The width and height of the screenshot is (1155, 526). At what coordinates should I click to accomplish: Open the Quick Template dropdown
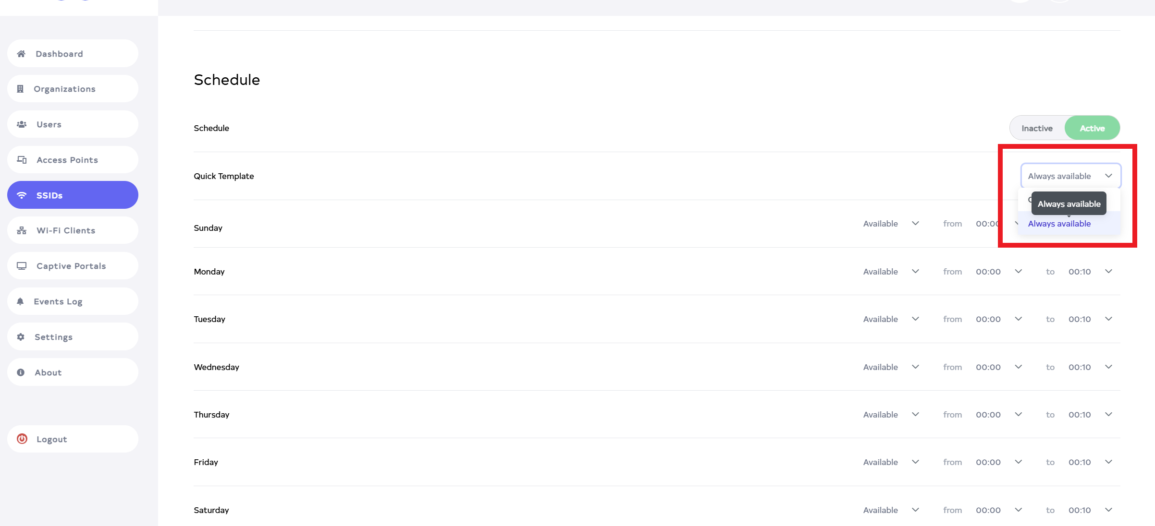[x=1070, y=176]
